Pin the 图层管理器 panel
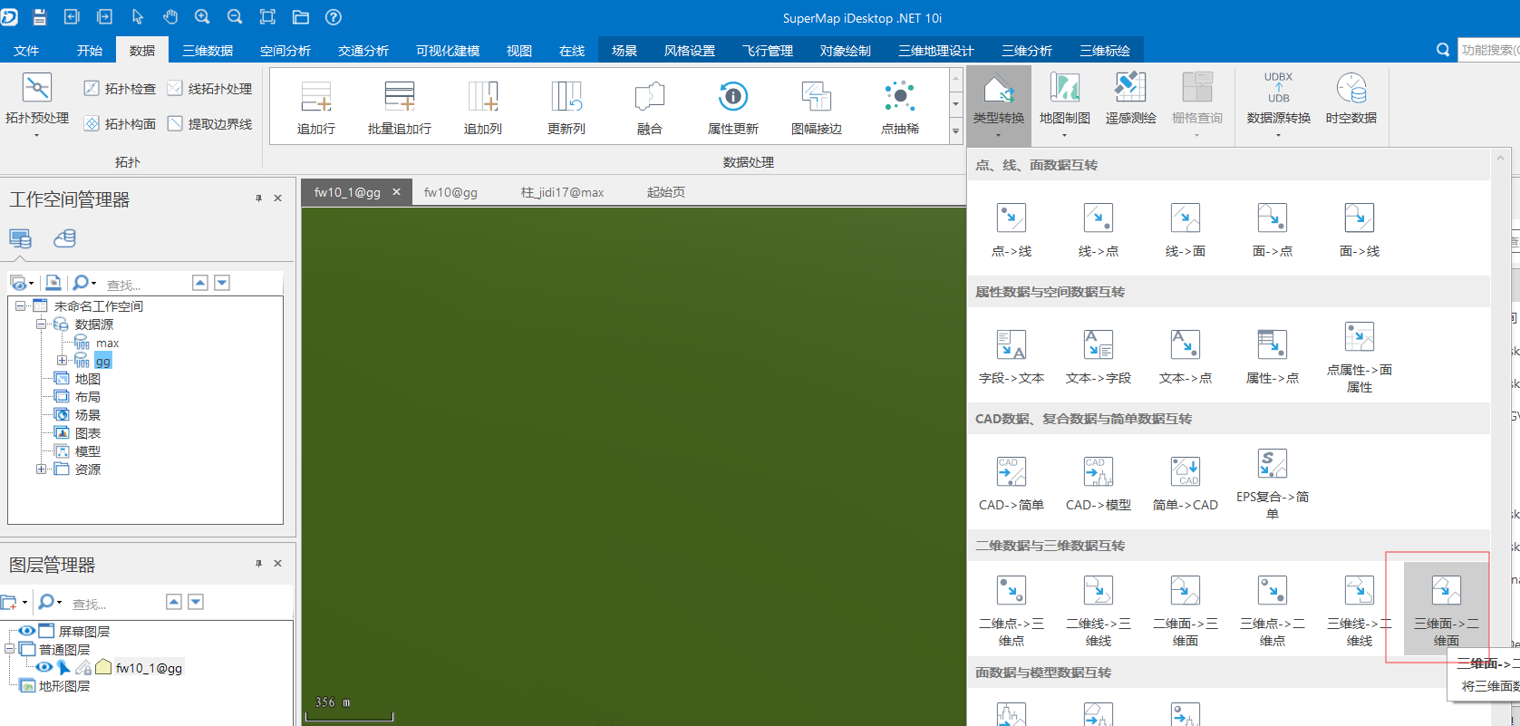The image size is (1520, 726). click(258, 563)
